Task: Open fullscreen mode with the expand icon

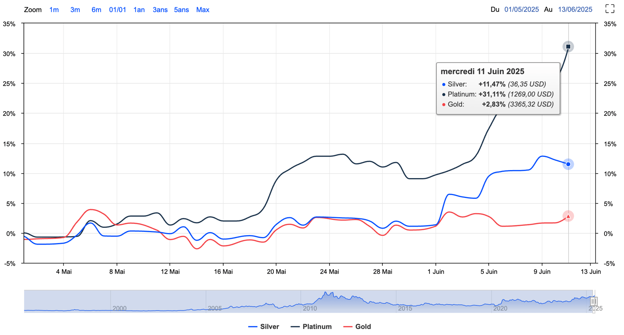Action: click(x=610, y=9)
